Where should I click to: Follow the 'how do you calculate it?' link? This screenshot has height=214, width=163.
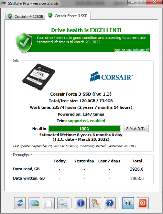131,50
